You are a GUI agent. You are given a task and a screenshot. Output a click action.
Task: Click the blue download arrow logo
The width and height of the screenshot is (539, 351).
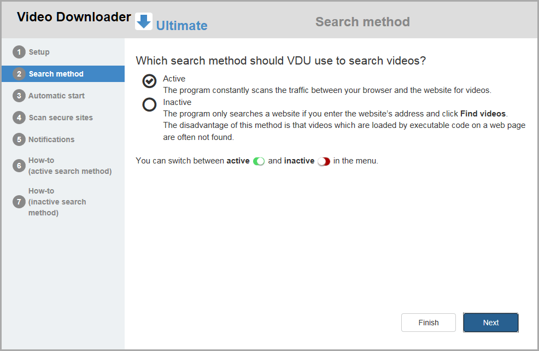click(x=143, y=21)
